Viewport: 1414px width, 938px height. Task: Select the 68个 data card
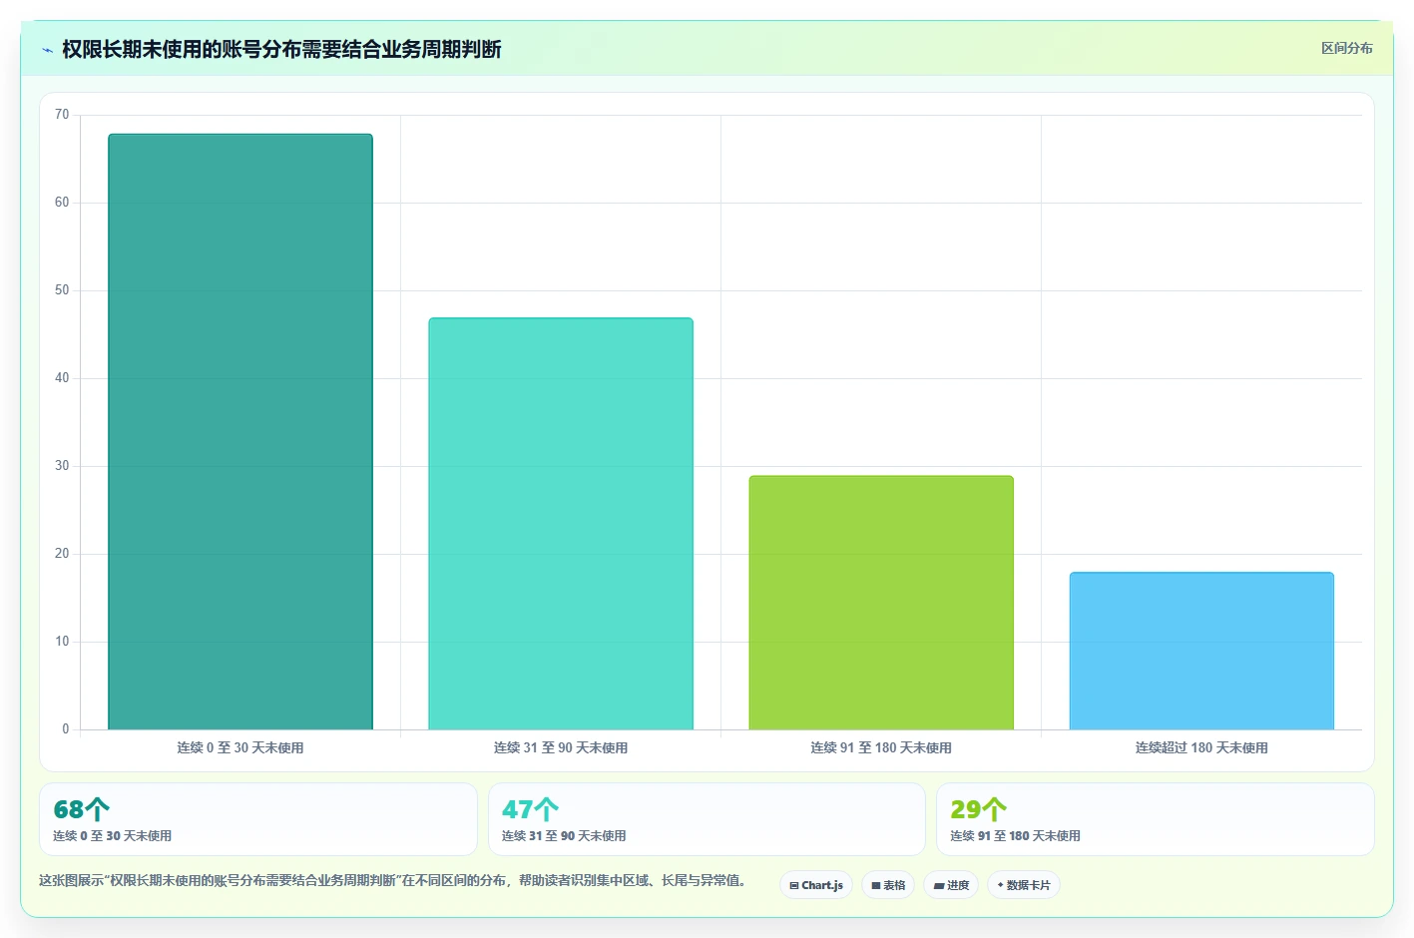click(258, 819)
